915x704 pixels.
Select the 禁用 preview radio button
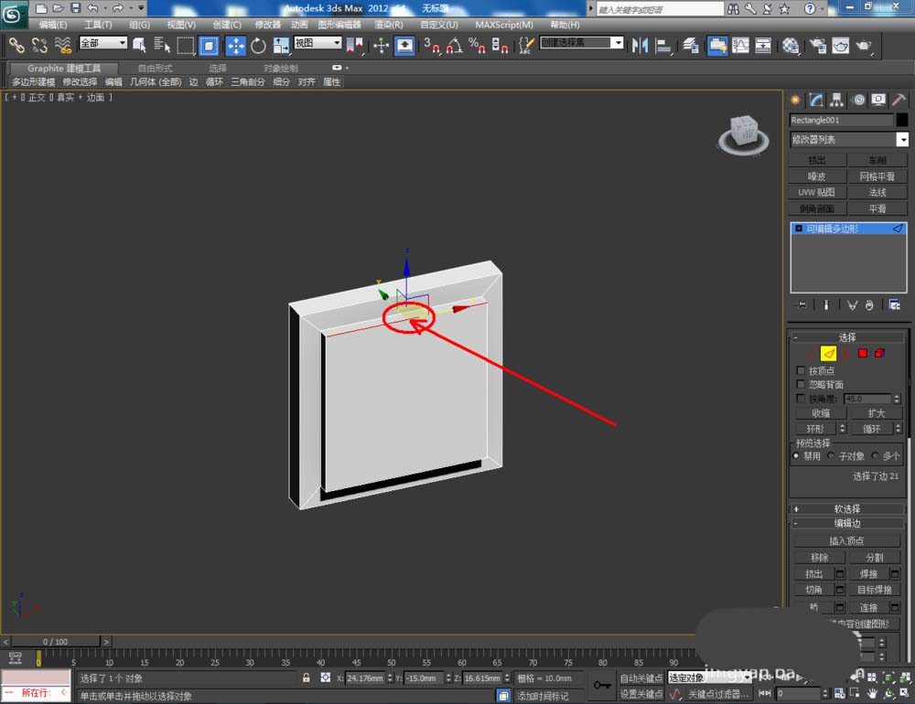[x=796, y=455]
